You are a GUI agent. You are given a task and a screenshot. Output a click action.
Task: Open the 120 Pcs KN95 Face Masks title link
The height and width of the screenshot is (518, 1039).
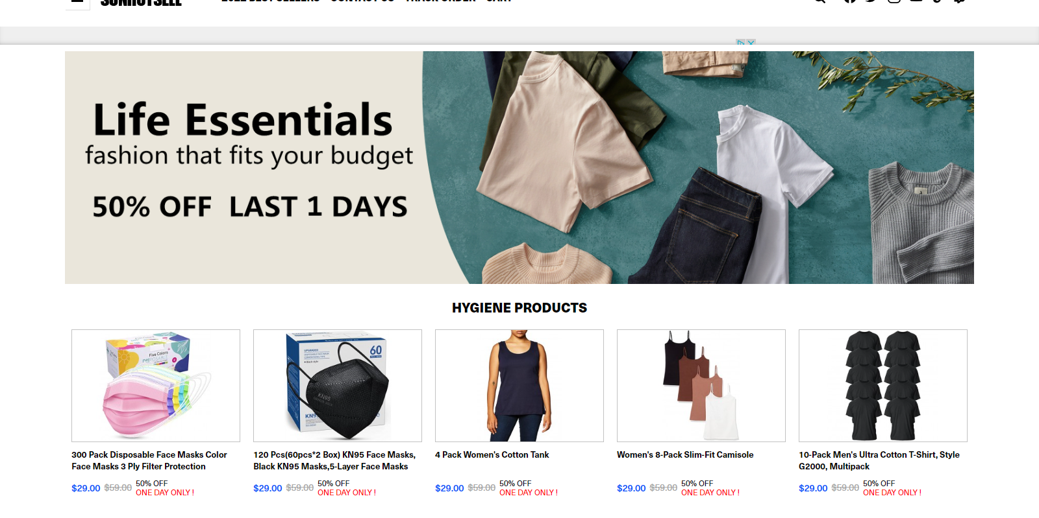coord(334,460)
